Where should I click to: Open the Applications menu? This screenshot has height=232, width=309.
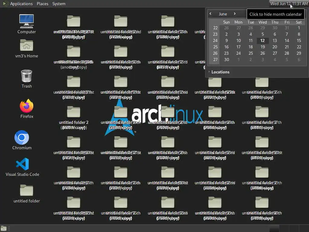[x=21, y=4]
